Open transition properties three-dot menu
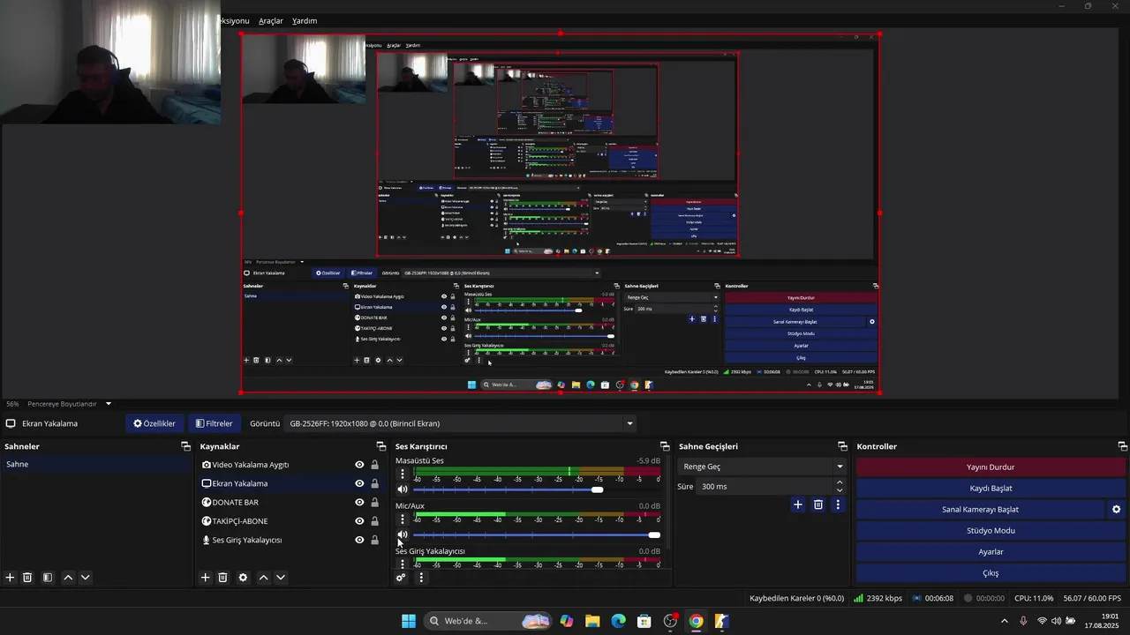Viewport: 1130px width, 635px height. [x=838, y=504]
